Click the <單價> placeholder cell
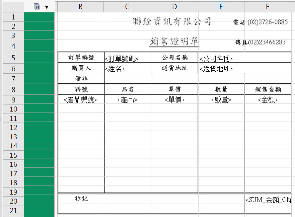 [x=174, y=100]
